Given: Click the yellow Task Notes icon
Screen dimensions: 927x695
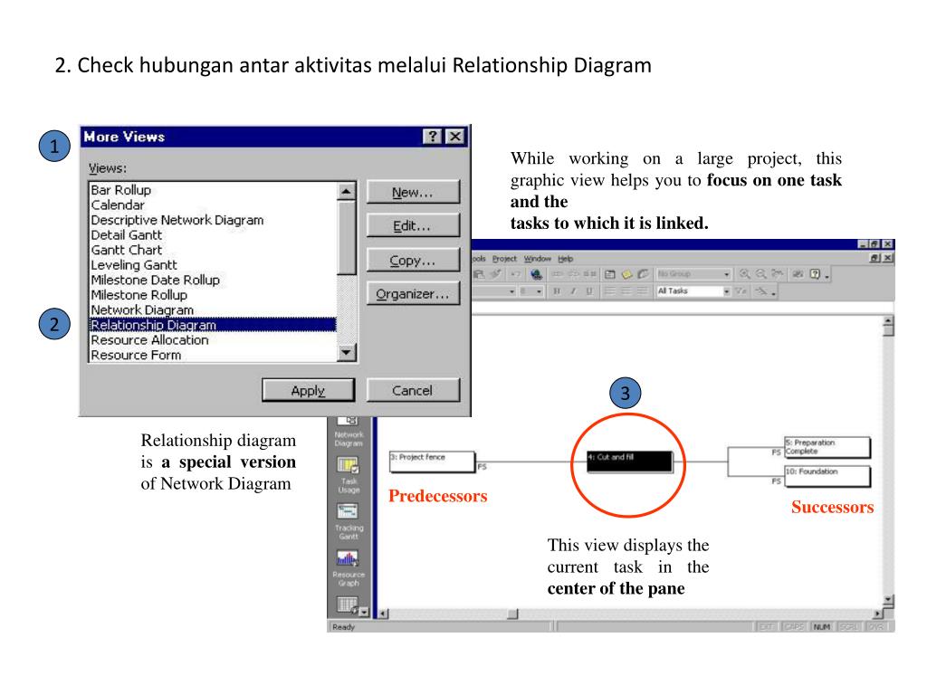Looking at the screenshot, I should pos(626,274).
